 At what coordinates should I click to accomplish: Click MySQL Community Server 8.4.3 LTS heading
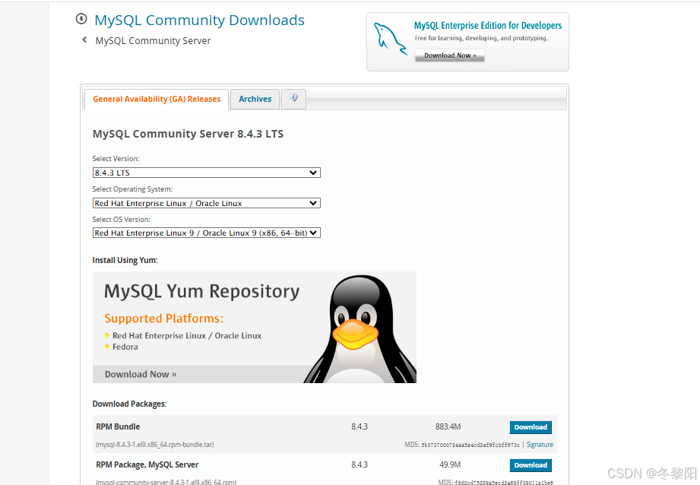(188, 134)
